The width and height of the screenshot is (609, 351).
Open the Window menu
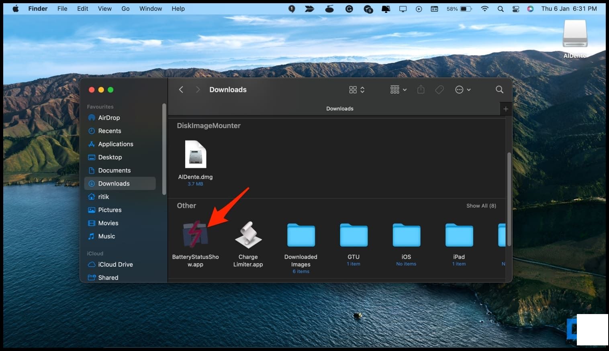[151, 8]
